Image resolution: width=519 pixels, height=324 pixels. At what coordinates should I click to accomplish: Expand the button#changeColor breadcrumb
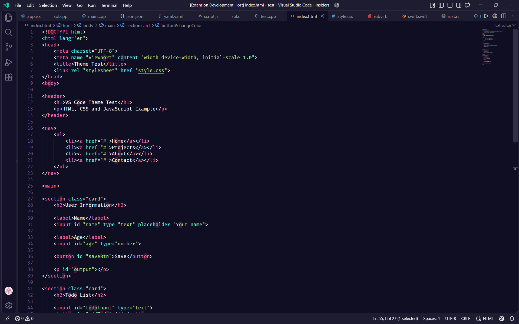178,25
